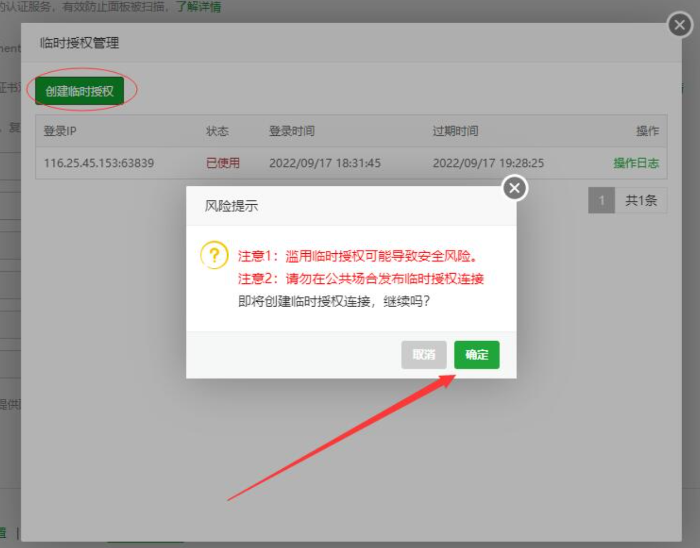Click the login time 2022/09/17 18:31:45

click(x=325, y=163)
